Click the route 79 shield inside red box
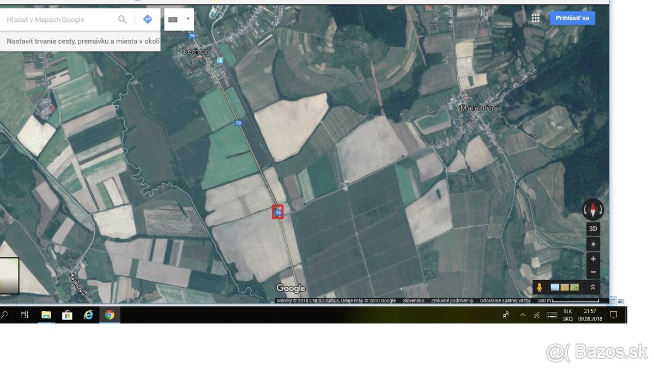The height and width of the screenshot is (368, 654). pyautogui.click(x=278, y=213)
